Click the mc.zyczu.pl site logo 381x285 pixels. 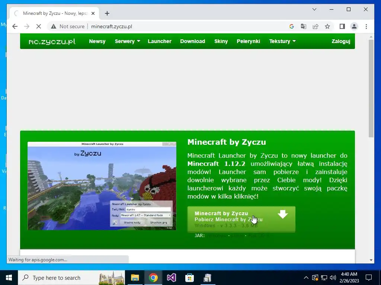(x=52, y=42)
